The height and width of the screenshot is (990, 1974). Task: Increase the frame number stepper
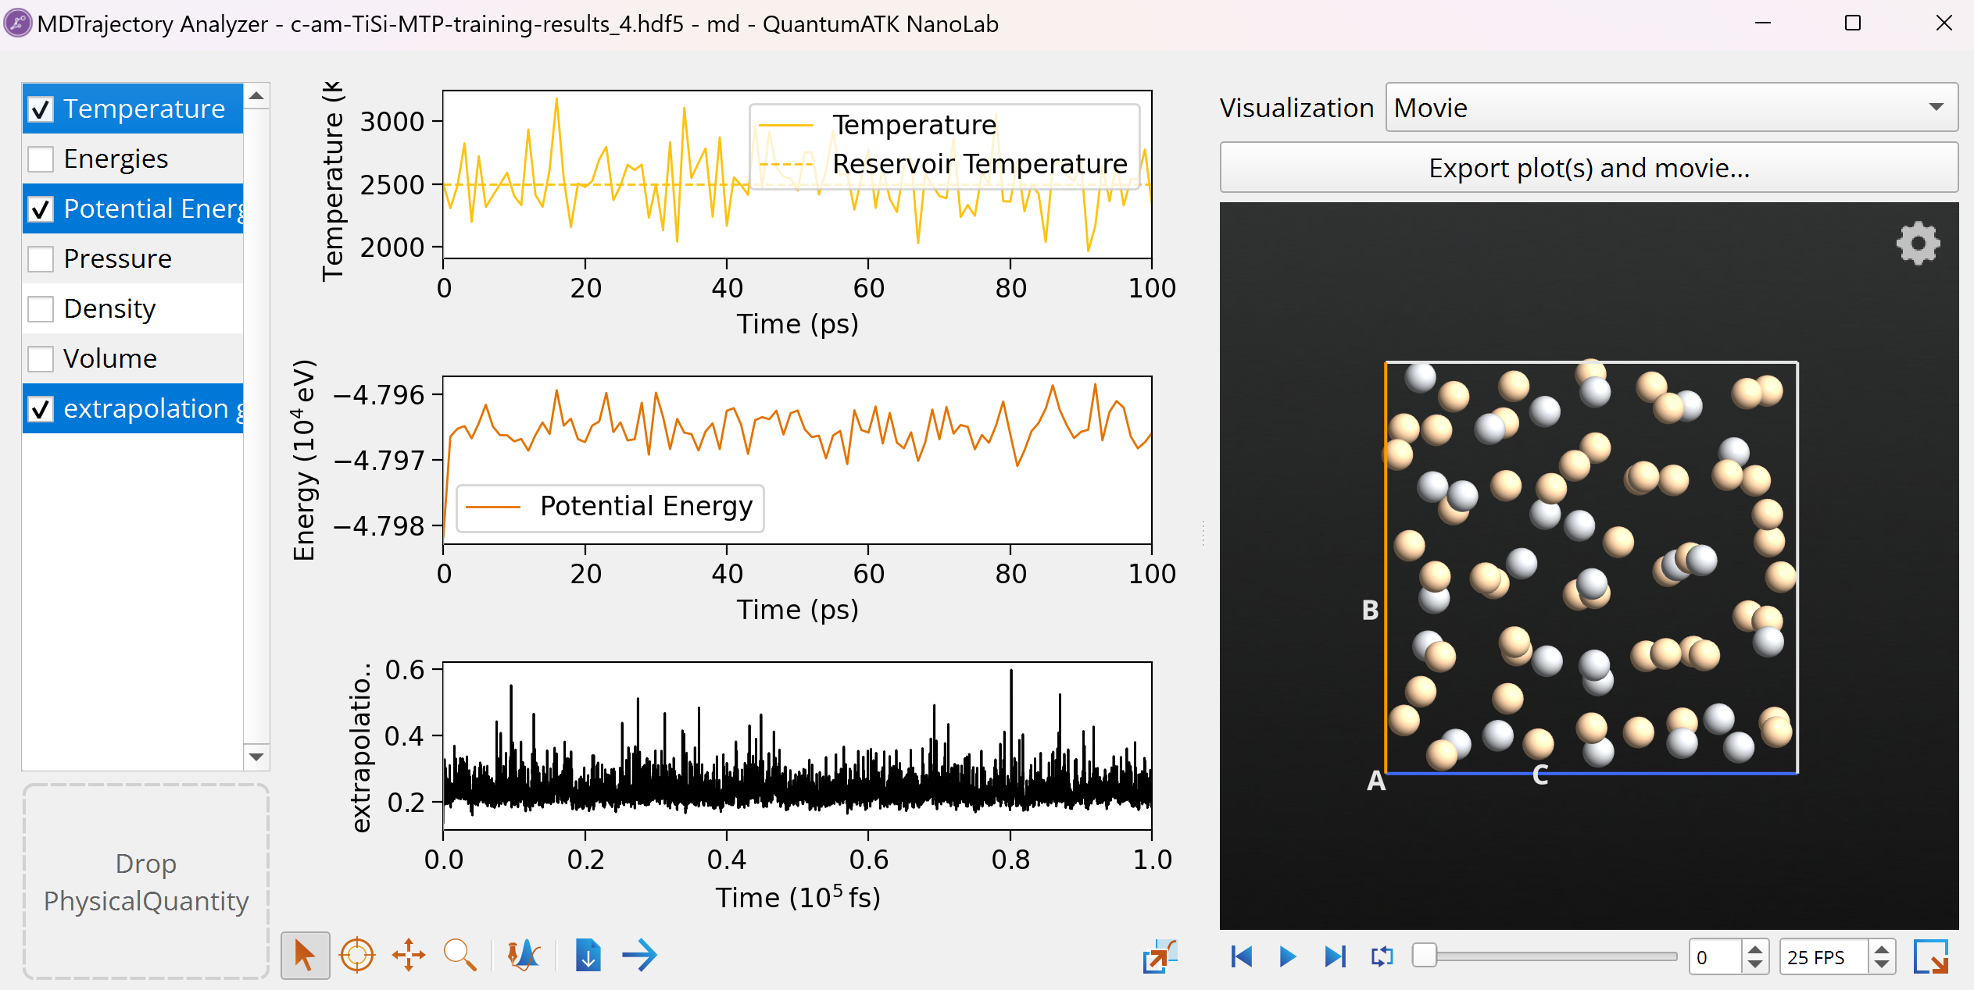1755,949
